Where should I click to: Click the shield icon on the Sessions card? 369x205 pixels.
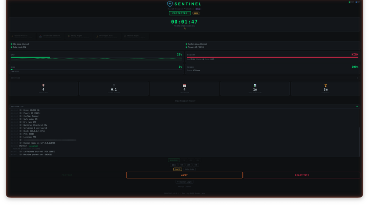pyautogui.click(x=43, y=86)
